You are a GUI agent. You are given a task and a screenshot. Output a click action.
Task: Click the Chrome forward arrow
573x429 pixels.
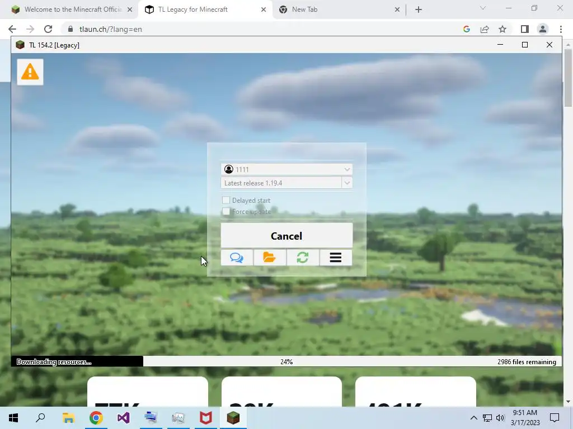(x=30, y=29)
